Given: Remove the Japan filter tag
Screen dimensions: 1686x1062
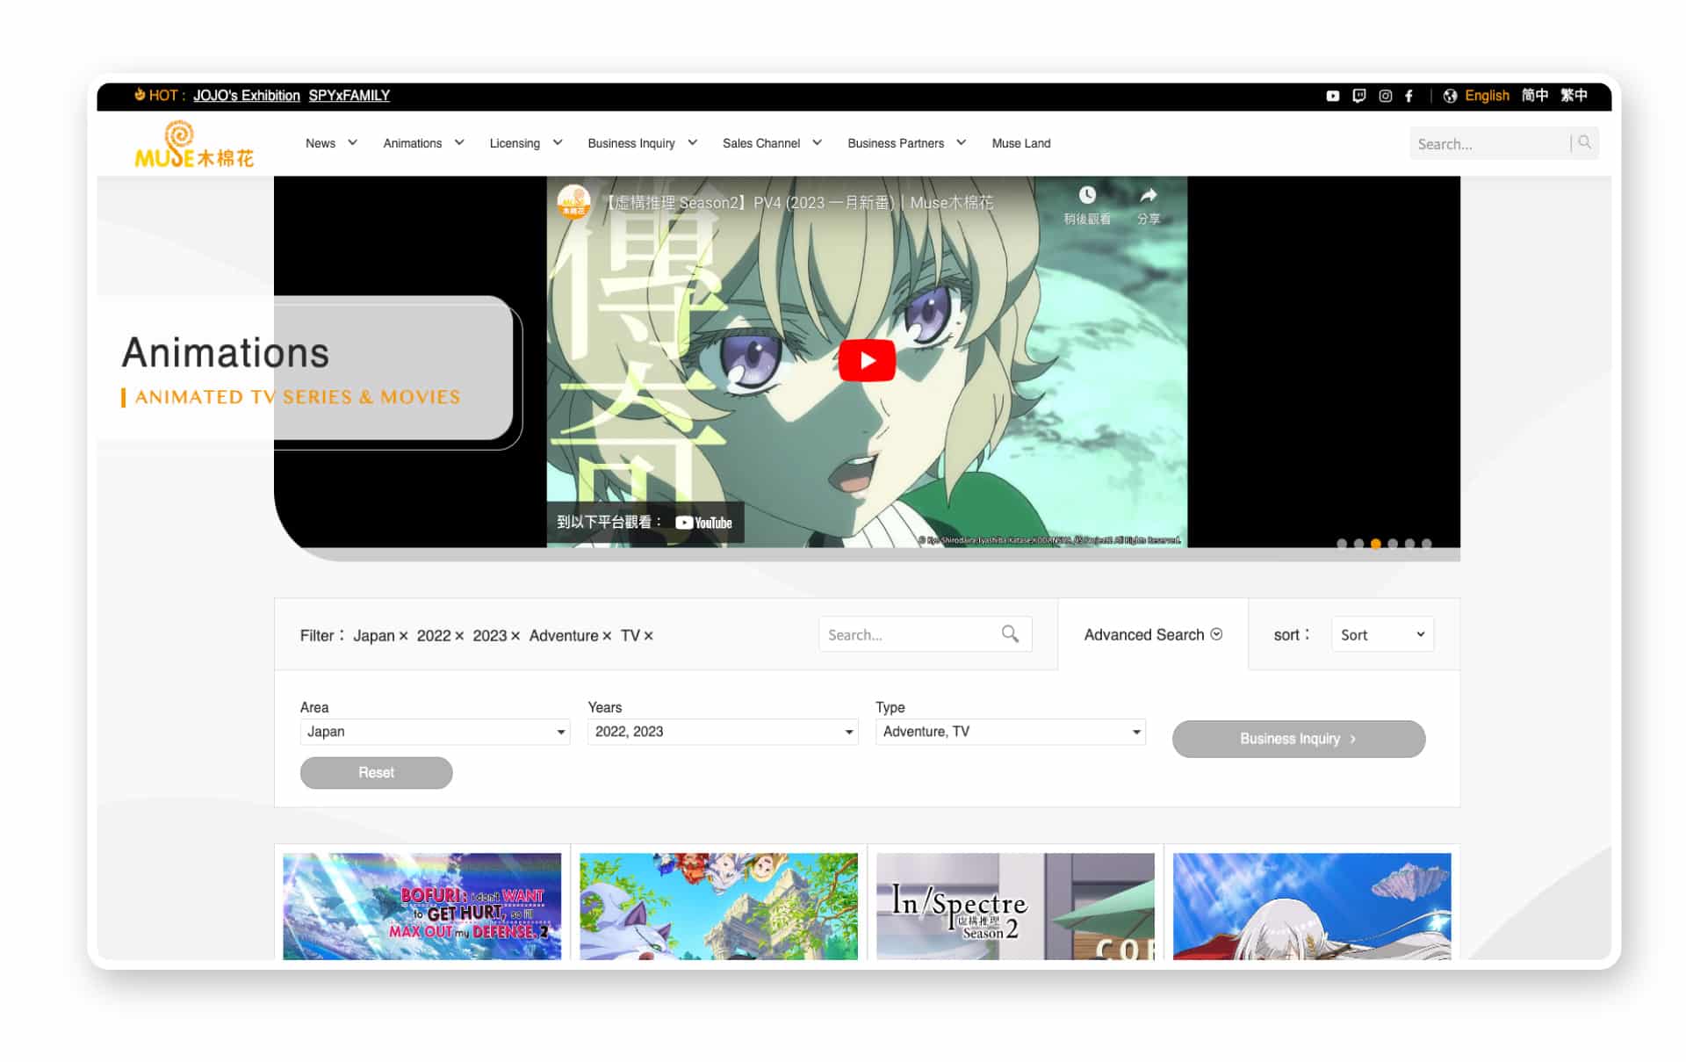Looking at the screenshot, I should [x=403, y=636].
